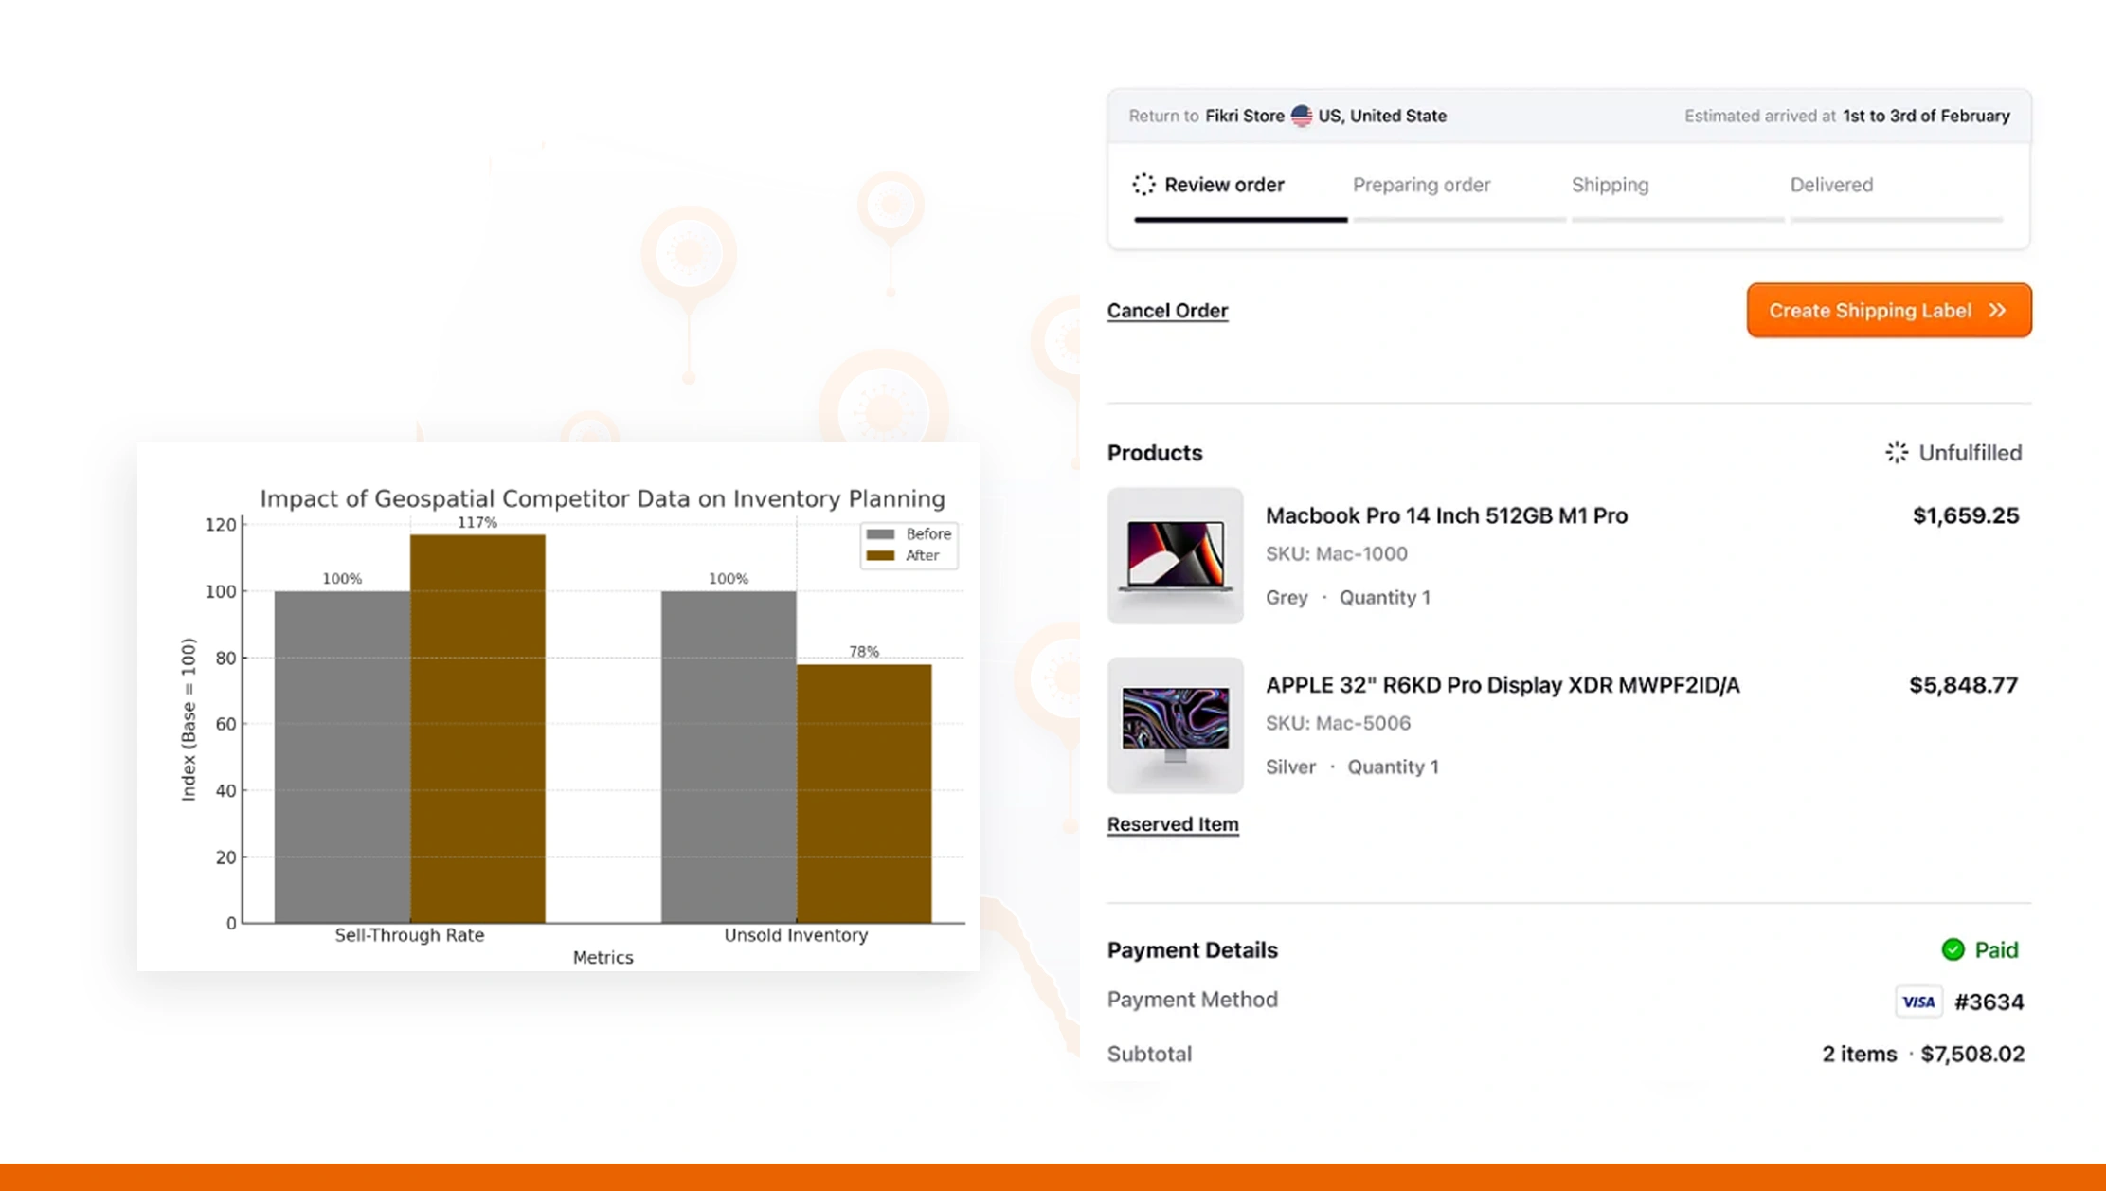
Task: Click the Review order spinner icon
Action: pyautogui.click(x=1143, y=185)
